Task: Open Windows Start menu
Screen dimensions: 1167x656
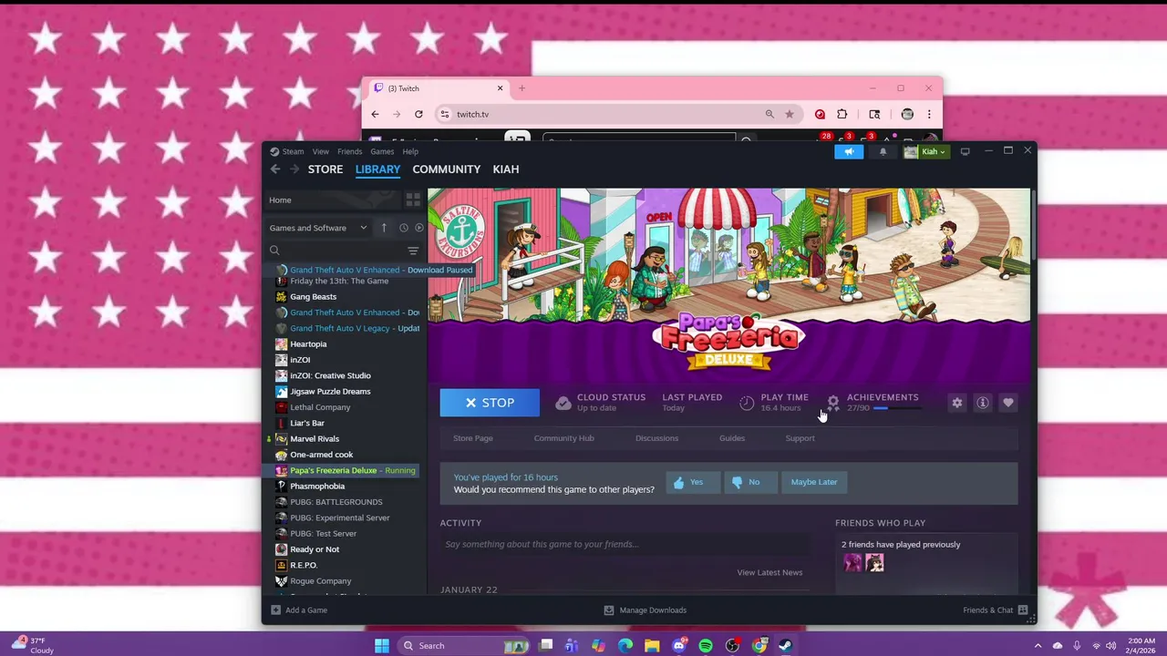Action: pos(382,646)
